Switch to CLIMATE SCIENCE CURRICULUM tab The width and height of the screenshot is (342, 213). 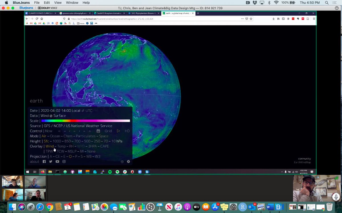pos(41,13)
